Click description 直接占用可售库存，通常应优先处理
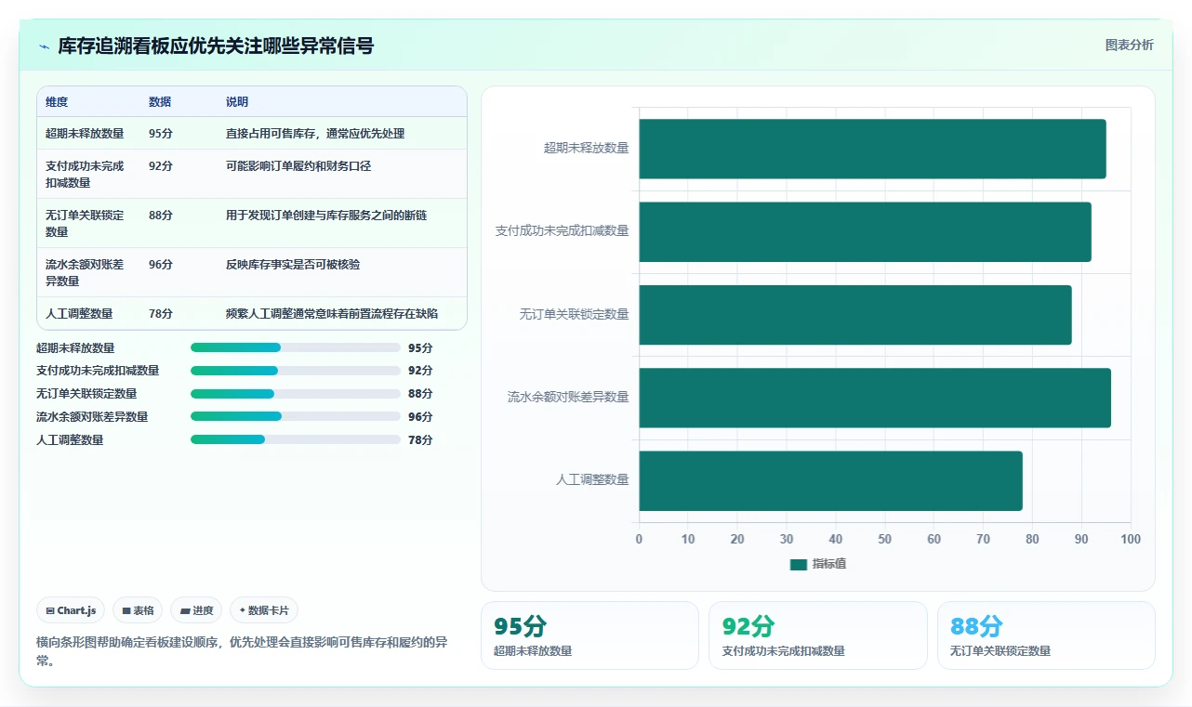Viewport: 1192px width, 707px height. [x=315, y=134]
